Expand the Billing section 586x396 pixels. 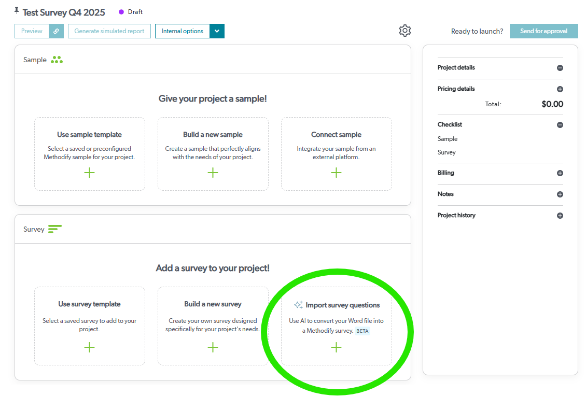pyautogui.click(x=560, y=173)
